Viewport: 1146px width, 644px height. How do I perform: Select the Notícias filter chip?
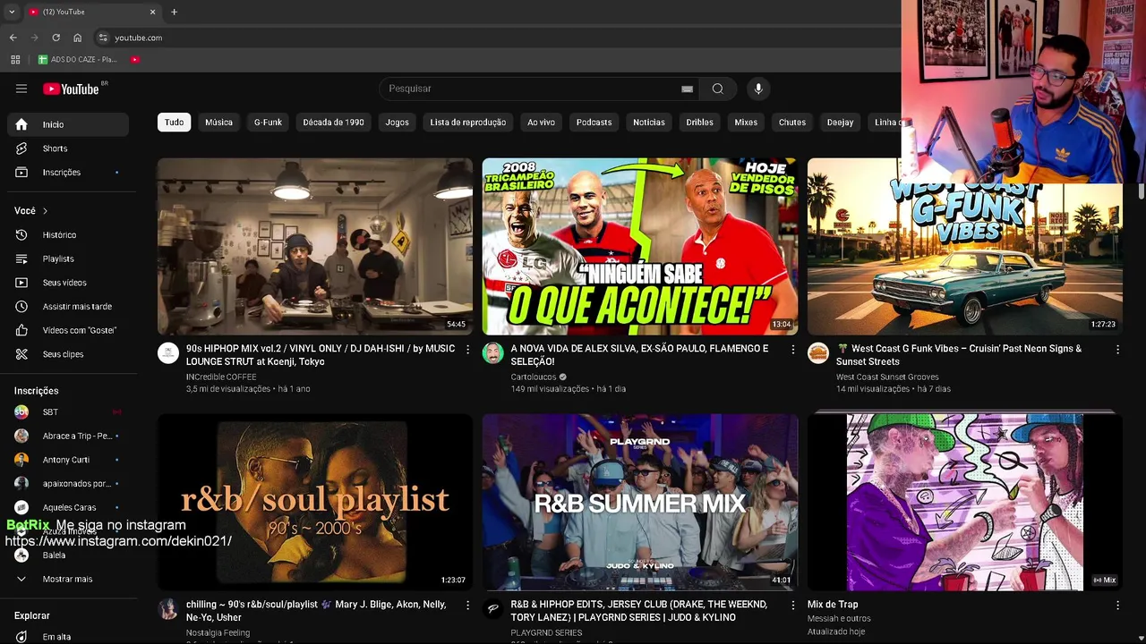[x=649, y=123]
